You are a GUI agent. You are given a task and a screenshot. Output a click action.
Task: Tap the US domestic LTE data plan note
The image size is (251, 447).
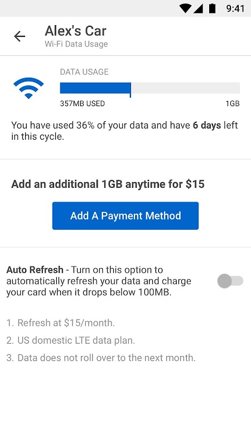(x=71, y=340)
